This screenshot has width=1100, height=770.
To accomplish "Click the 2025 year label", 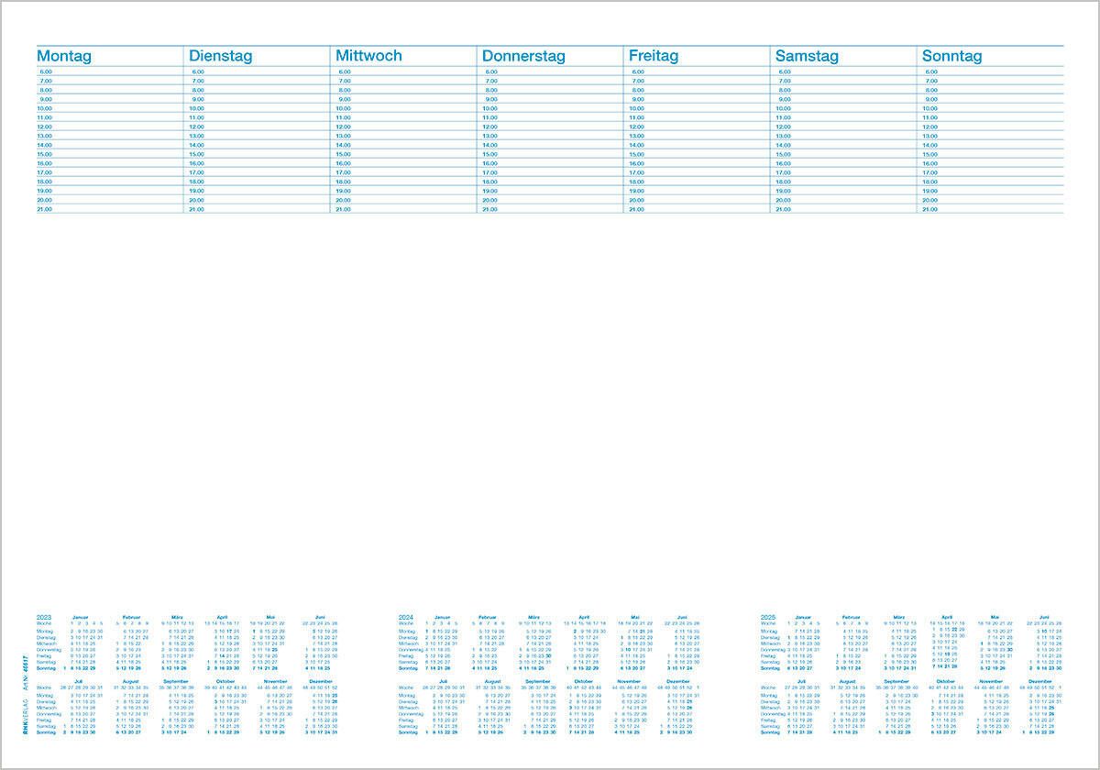I will coord(769,618).
